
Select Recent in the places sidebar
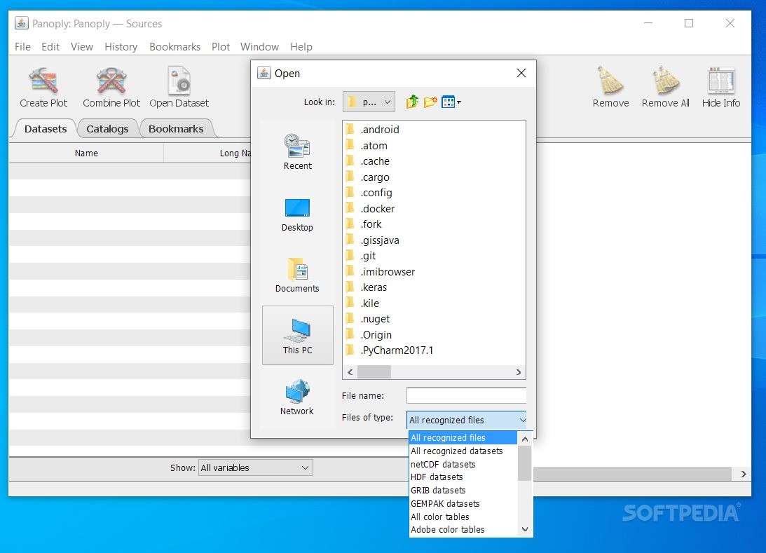coord(298,152)
